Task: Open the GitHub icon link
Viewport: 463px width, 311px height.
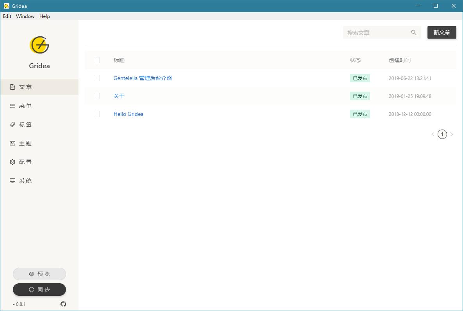Action: tap(63, 304)
